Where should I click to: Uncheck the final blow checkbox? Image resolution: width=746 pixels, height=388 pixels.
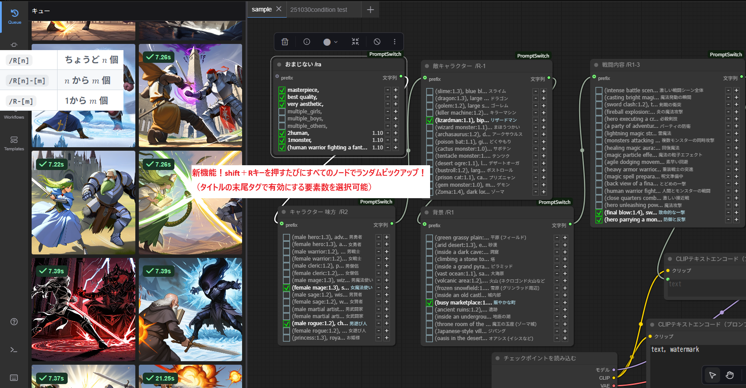(x=599, y=213)
